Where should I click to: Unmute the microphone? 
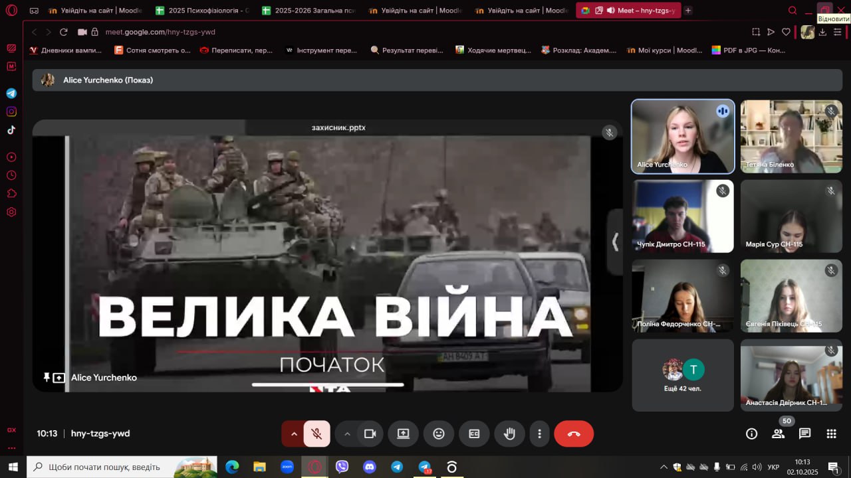(317, 434)
